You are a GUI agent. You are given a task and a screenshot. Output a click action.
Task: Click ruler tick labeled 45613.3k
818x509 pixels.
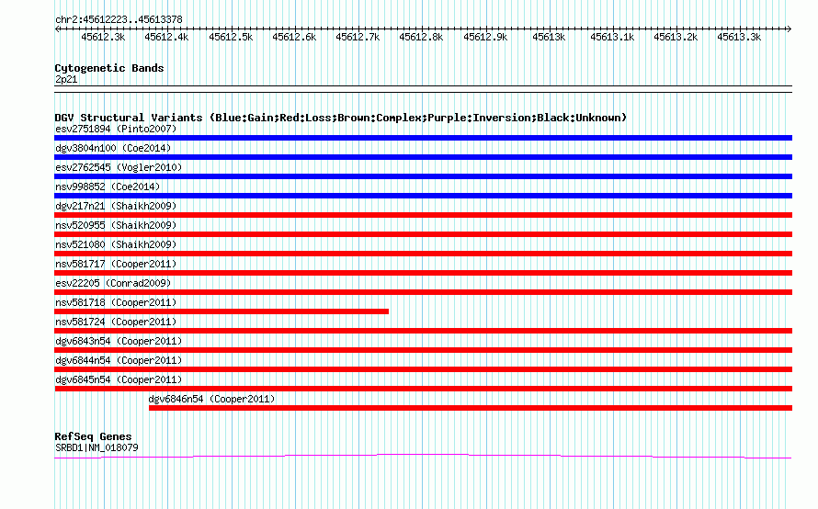739,37
